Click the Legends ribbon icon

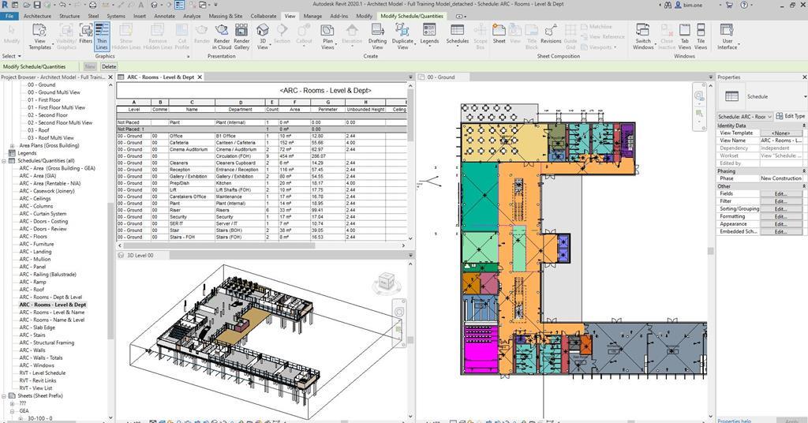coord(429,34)
